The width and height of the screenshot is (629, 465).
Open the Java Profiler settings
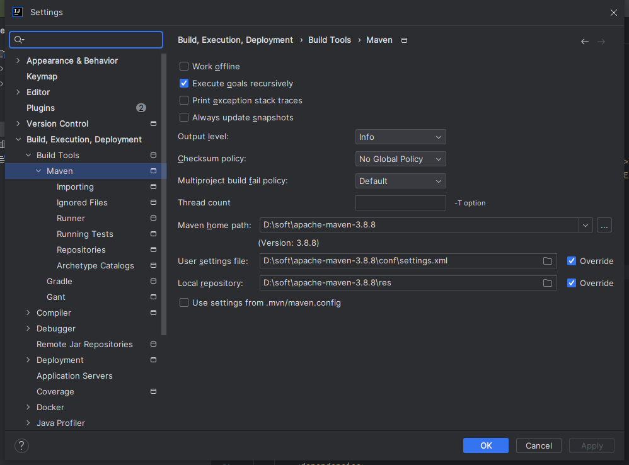(x=61, y=423)
